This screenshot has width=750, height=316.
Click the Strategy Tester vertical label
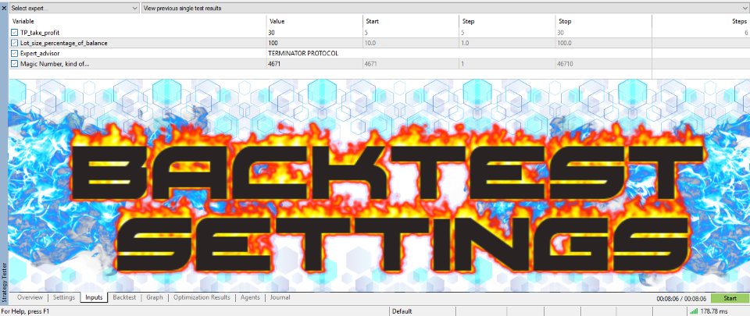pyautogui.click(x=4, y=282)
